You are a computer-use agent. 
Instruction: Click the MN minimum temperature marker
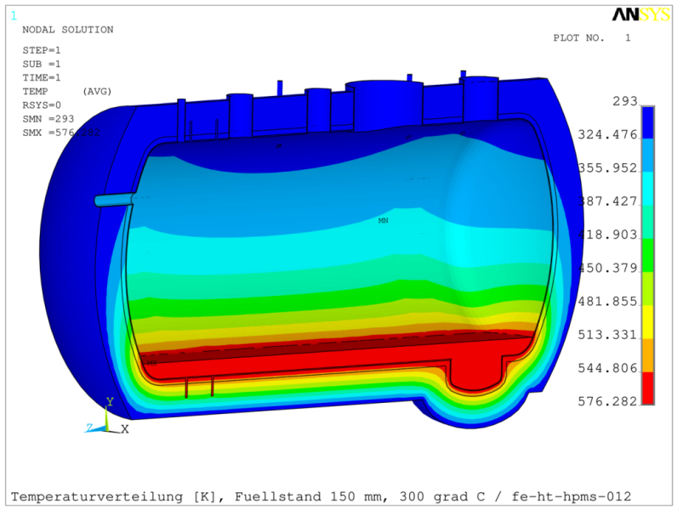click(x=383, y=220)
